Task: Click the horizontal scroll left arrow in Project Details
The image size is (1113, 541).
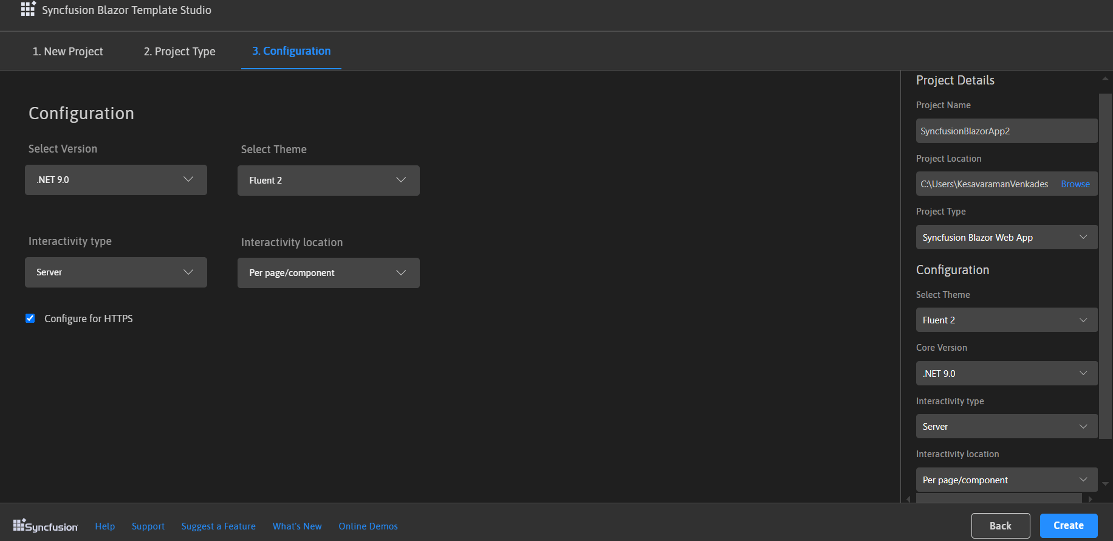Action: coord(909,499)
